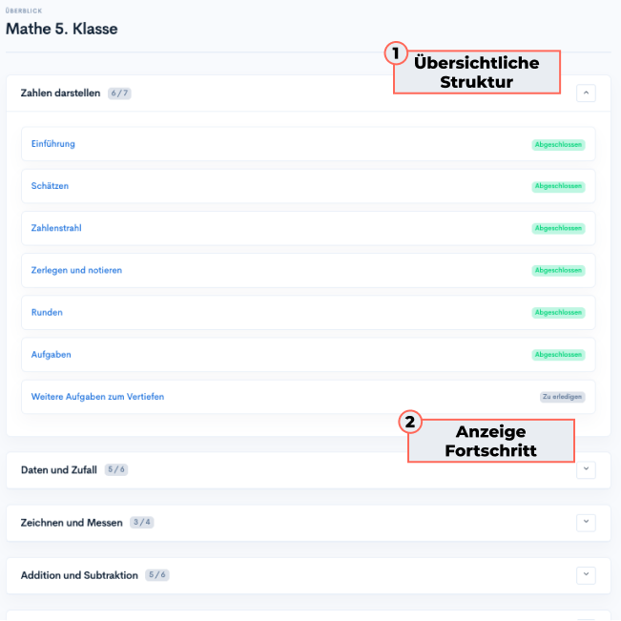This screenshot has width=621, height=621.
Task: Click the 5/6 badge for Daten und Zufall
Action: coord(115,470)
